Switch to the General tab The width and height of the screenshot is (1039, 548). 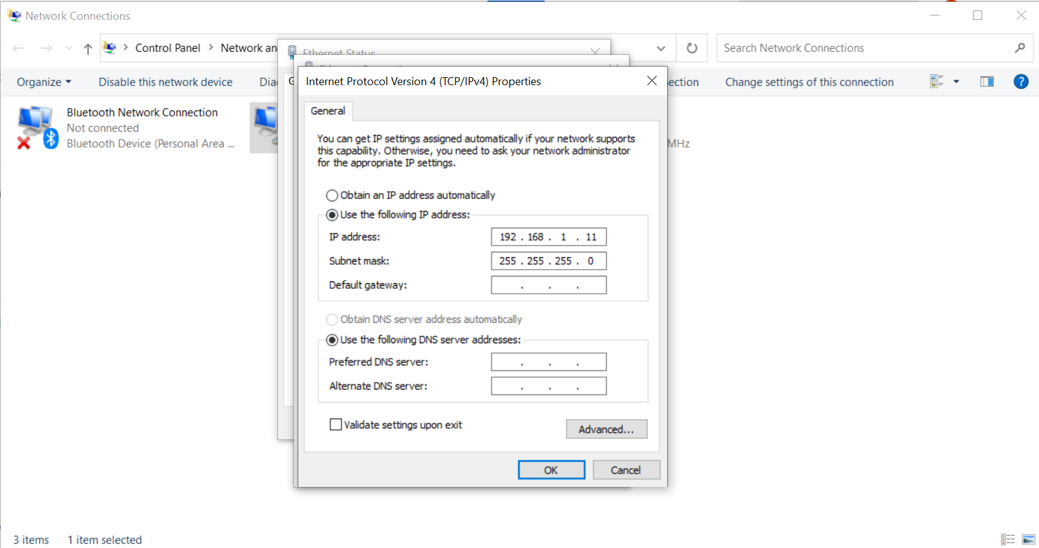pos(328,111)
